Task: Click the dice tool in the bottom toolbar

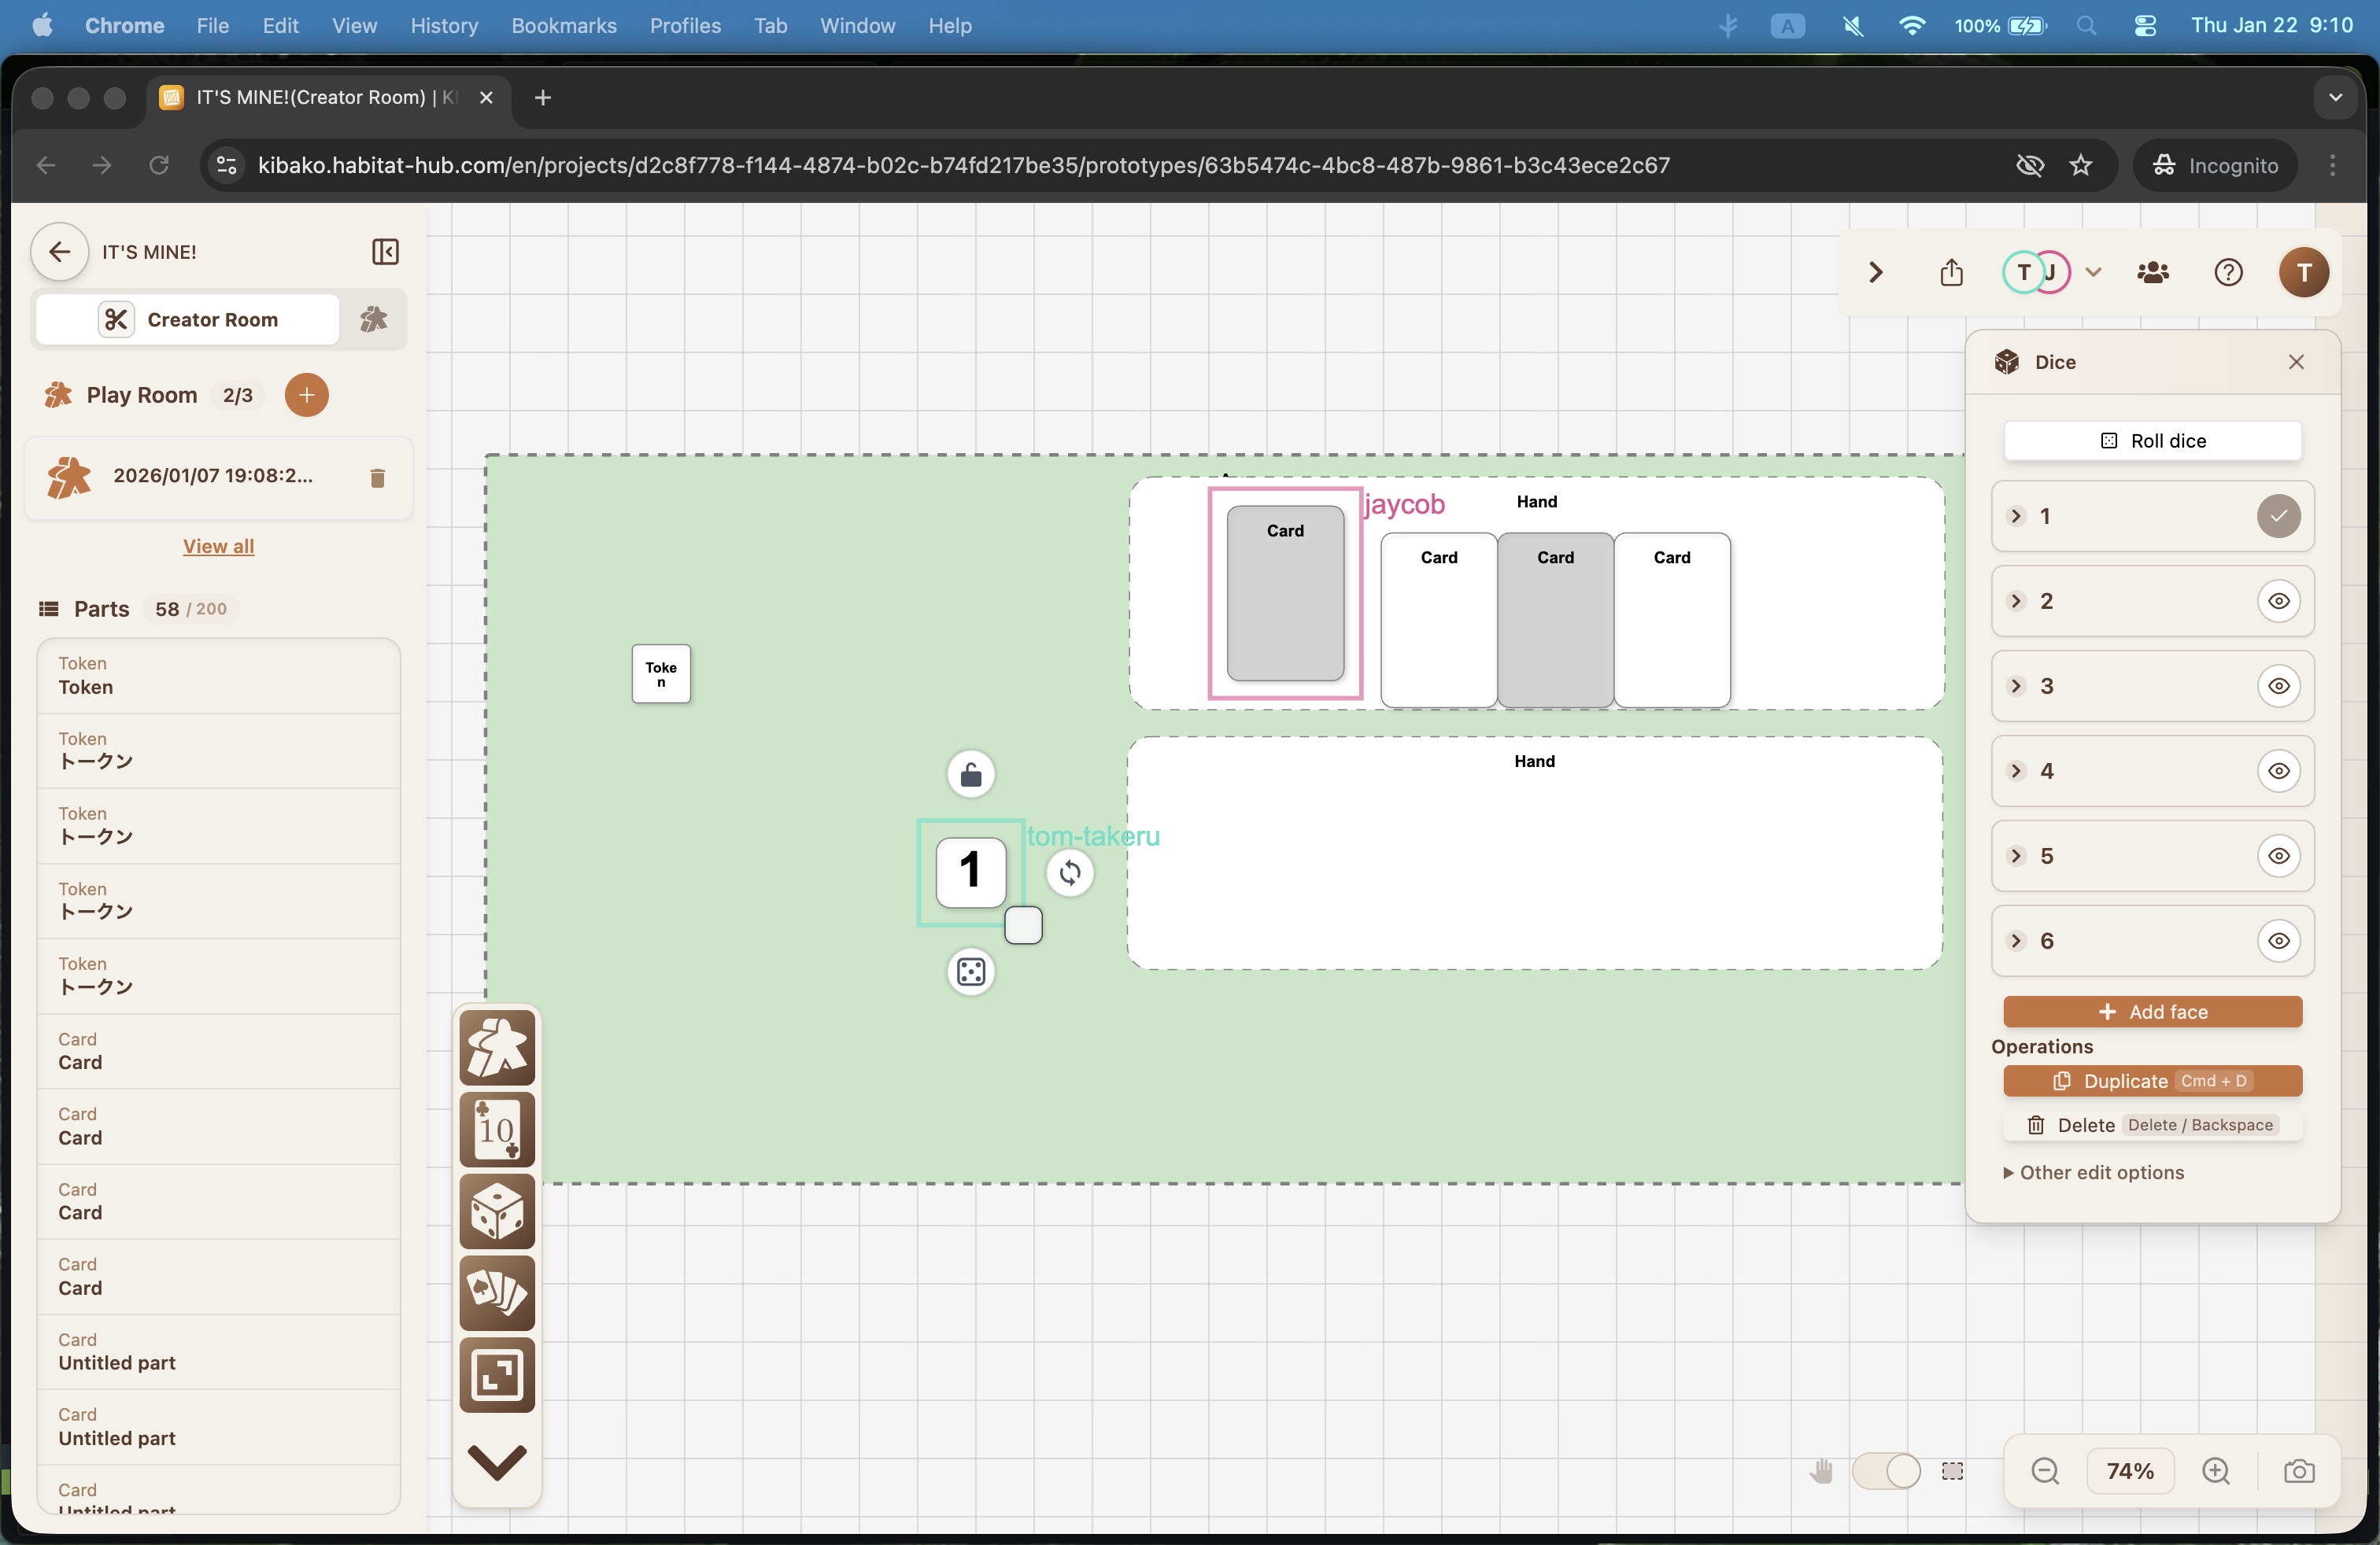Action: point(497,1211)
